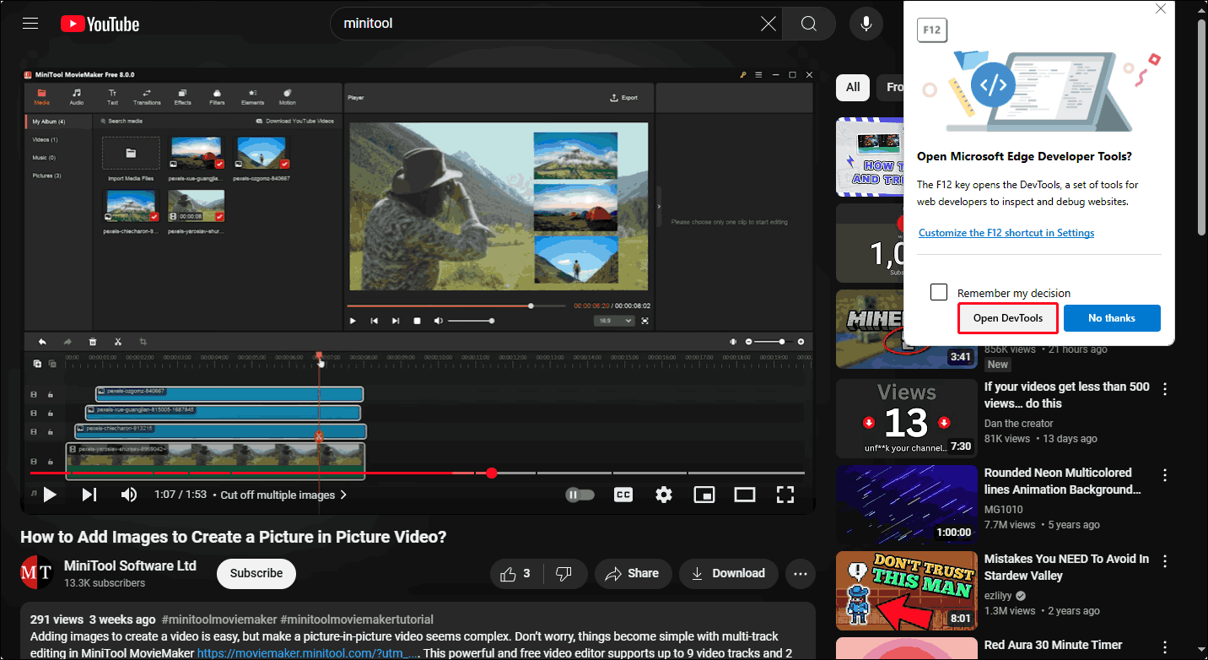Switch to miniplayer mode
Viewport: 1208px width, 660px height.
704,495
